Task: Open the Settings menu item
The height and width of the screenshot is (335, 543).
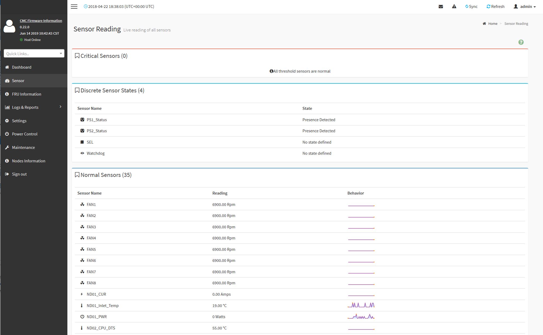Action: point(19,121)
